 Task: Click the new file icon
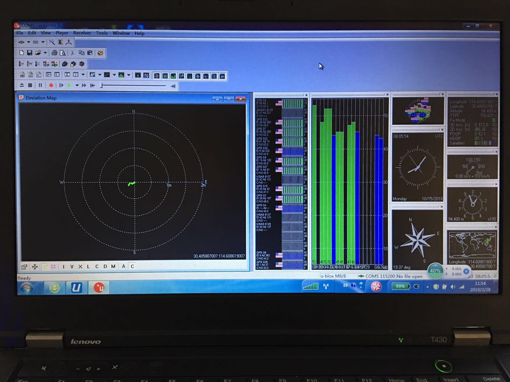(22, 53)
